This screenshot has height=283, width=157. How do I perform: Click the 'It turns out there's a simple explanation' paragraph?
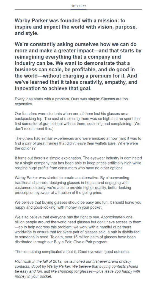point(78,163)
